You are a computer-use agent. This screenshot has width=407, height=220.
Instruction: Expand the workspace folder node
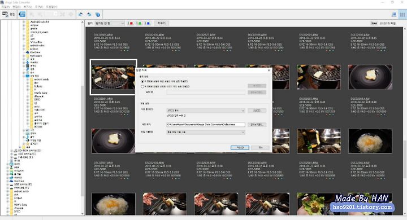[x=24, y=56]
